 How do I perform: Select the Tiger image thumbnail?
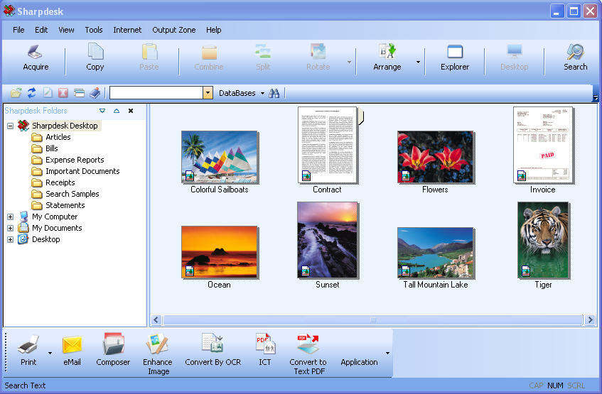tap(543, 240)
